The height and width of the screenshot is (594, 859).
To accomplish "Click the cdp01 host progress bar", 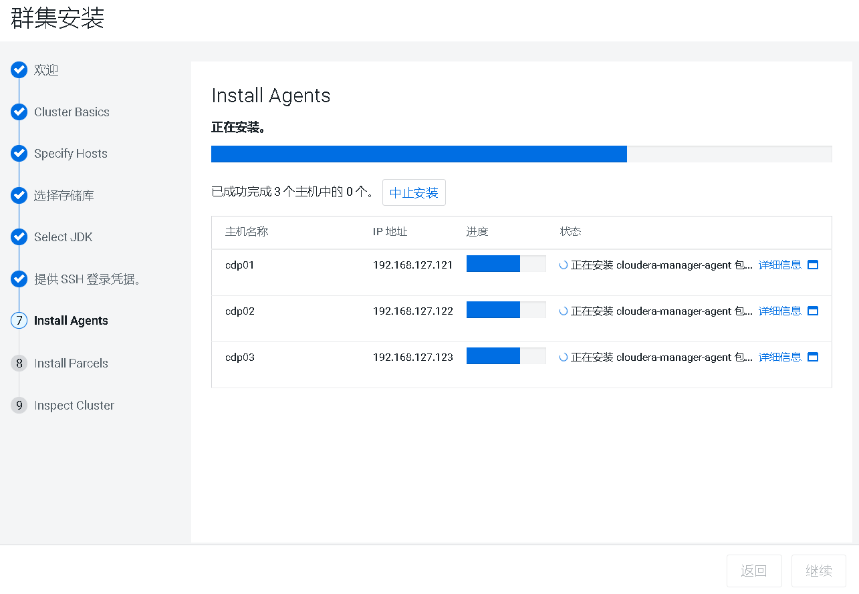I will (506, 264).
